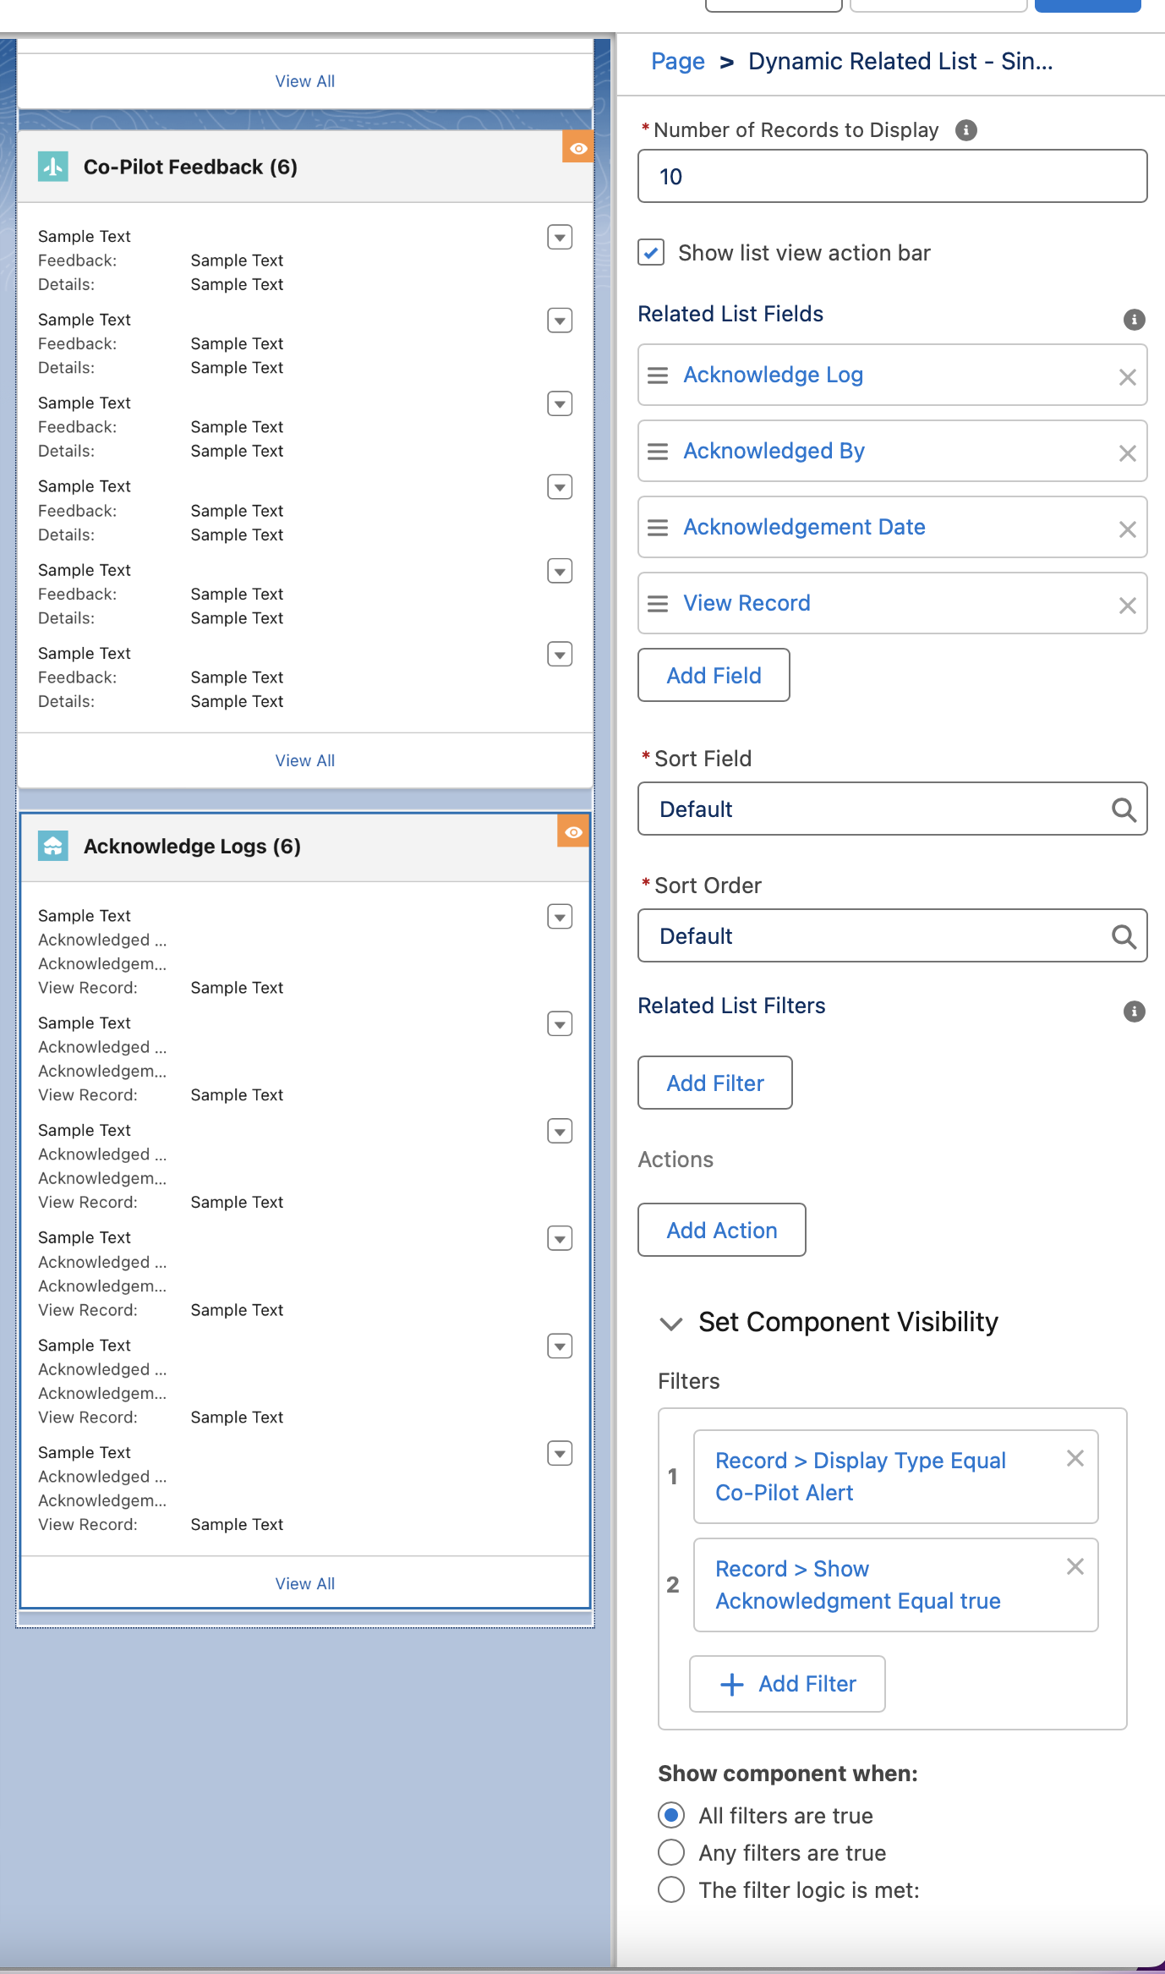Click Acknowledge Logs list icon

tap(53, 846)
